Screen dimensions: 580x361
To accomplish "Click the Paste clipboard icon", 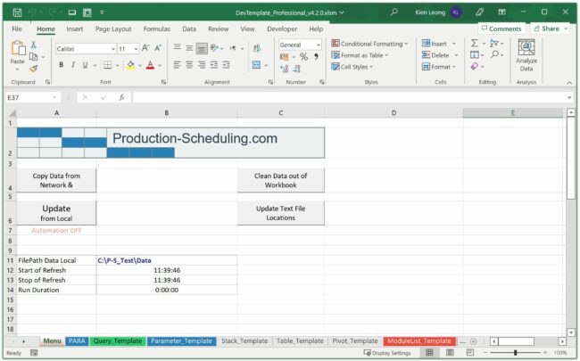I will click(17, 48).
